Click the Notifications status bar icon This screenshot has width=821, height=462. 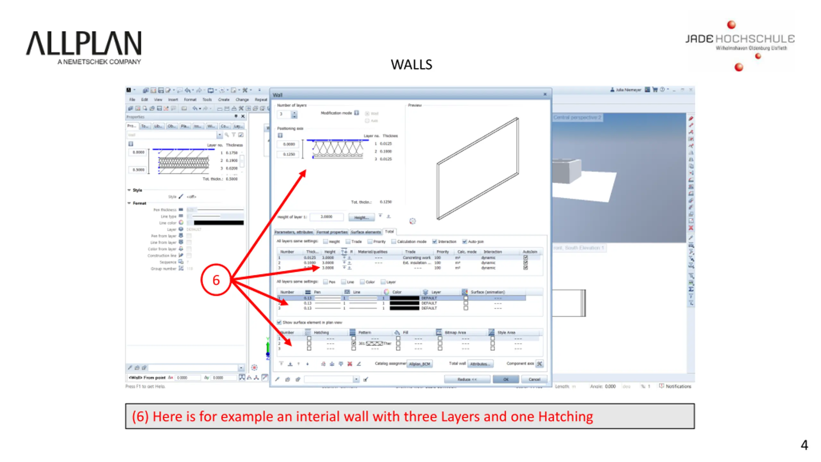coord(661,386)
